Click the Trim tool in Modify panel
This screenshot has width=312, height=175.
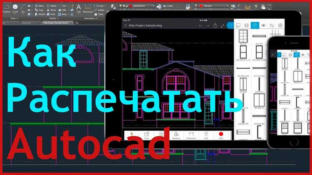pyautogui.click(x=62, y=6)
